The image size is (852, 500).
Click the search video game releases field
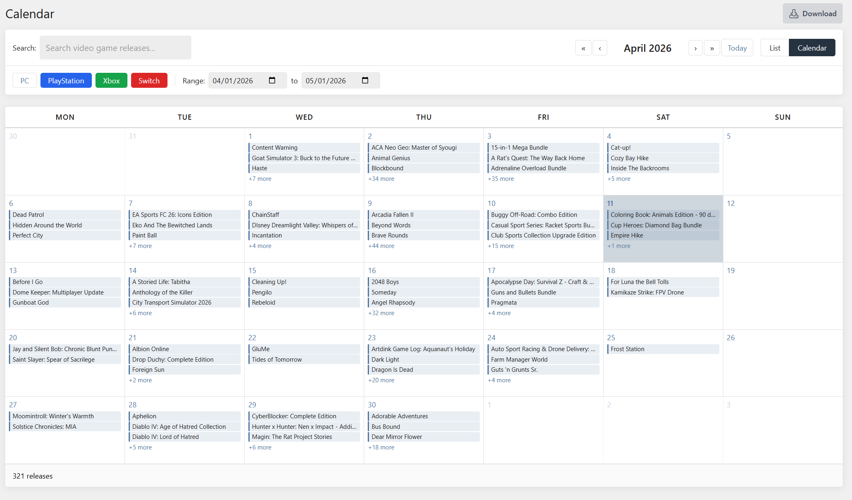coord(115,48)
